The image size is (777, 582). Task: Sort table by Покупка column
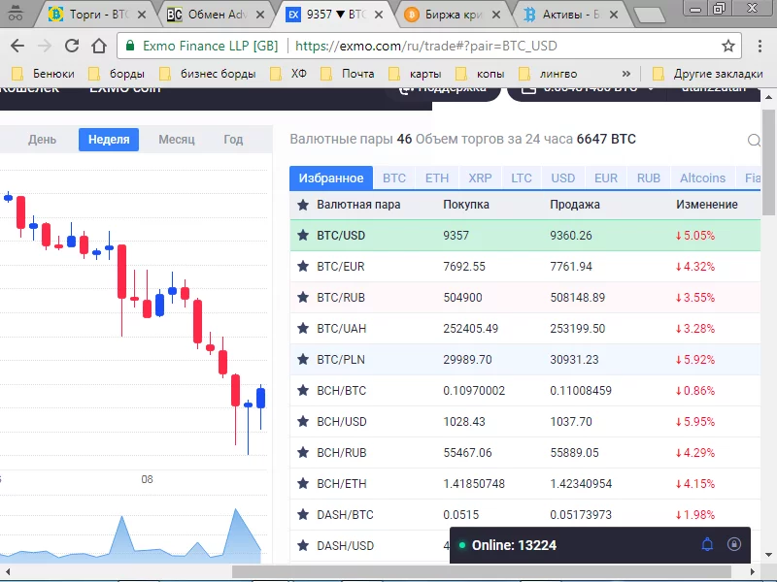(466, 205)
